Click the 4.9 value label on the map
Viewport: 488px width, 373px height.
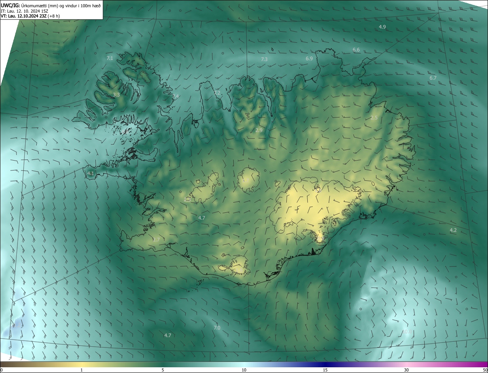[382, 27]
